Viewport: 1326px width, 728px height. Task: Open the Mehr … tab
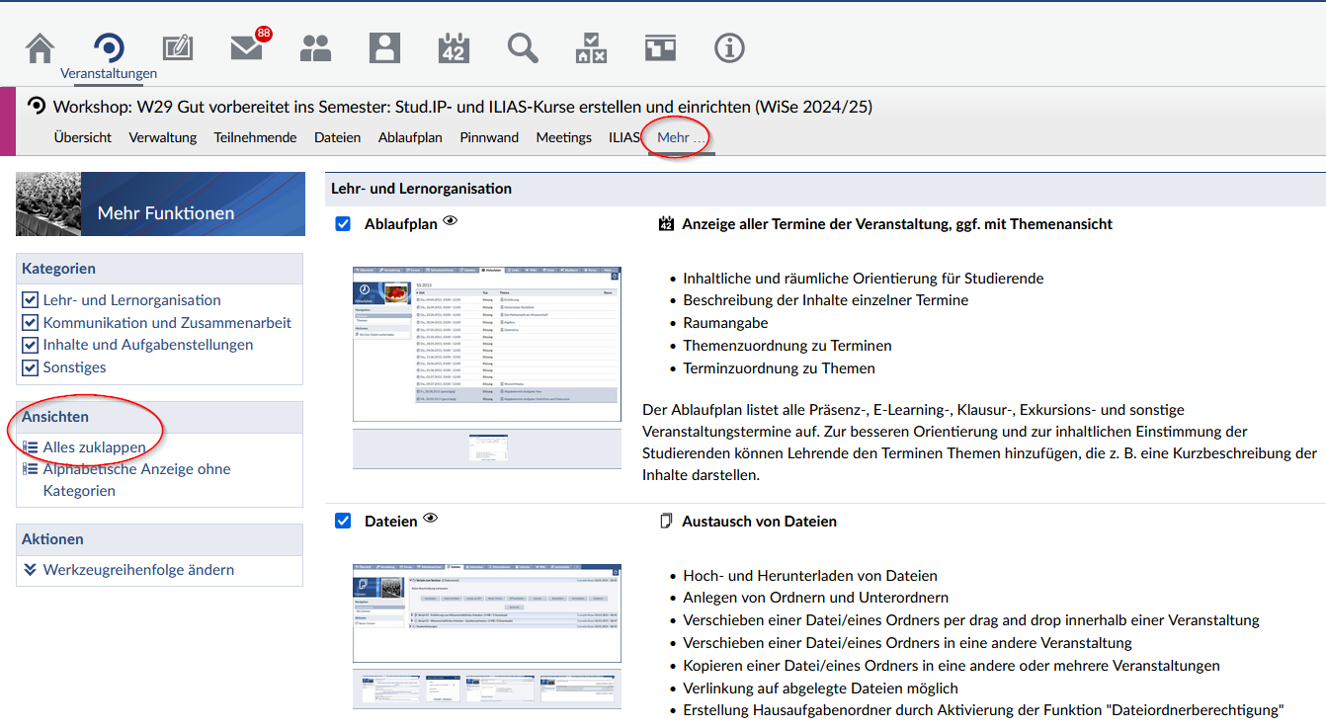tap(681, 137)
